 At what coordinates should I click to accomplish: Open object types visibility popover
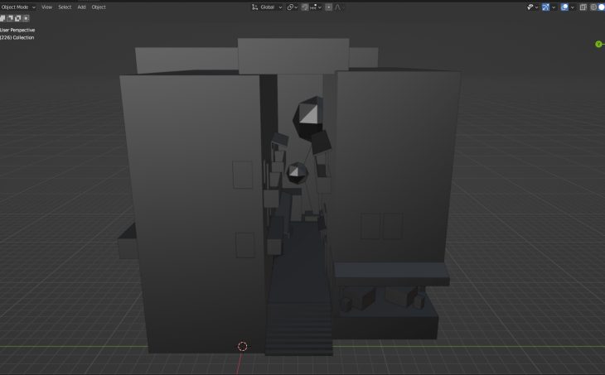pyautogui.click(x=530, y=7)
